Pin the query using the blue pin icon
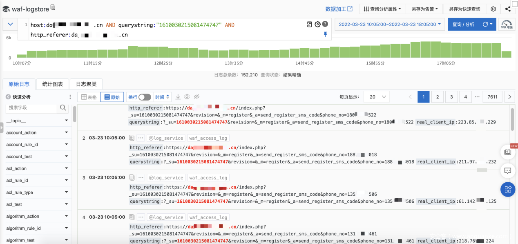The width and height of the screenshot is (518, 244). pyautogui.click(x=325, y=34)
